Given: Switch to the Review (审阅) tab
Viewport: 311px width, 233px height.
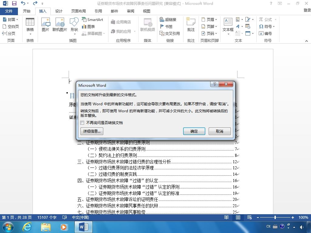Looking at the screenshot, I should click(x=131, y=11).
